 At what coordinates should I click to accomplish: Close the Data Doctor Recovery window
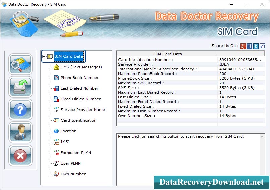click(262, 4)
